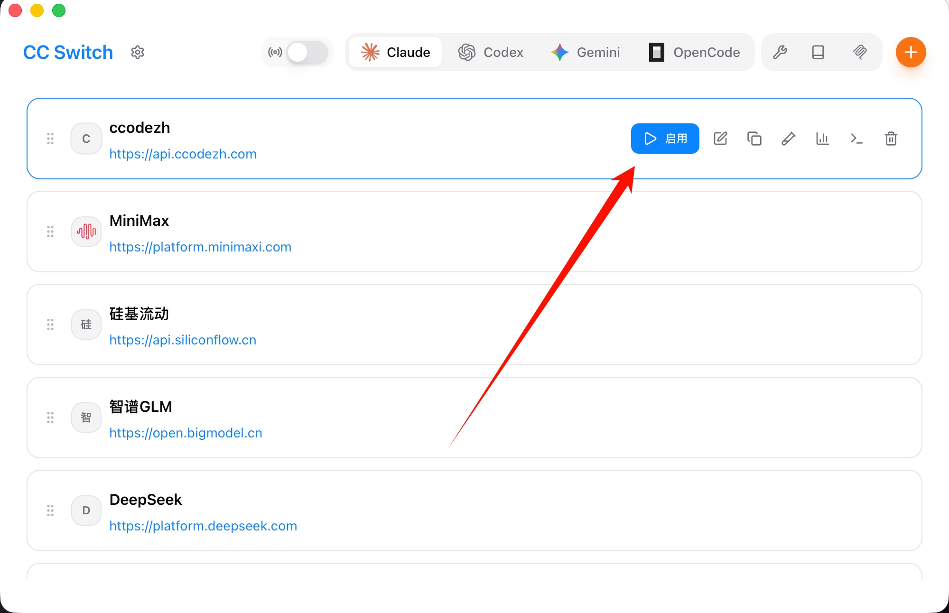Switch to the Claude tab
Image resolution: width=949 pixels, height=613 pixels.
click(x=395, y=52)
